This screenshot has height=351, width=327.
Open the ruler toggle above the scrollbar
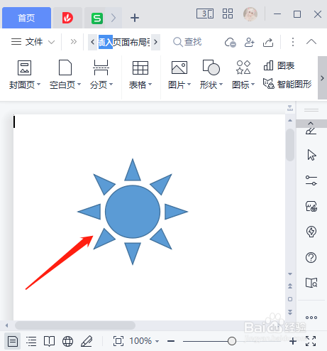[290, 108]
